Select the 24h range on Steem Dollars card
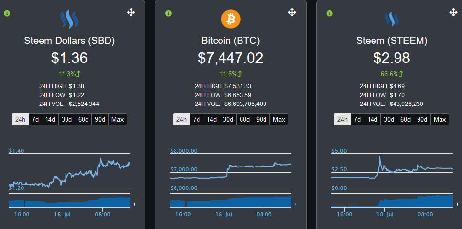This screenshot has width=462, height=229. [21, 120]
